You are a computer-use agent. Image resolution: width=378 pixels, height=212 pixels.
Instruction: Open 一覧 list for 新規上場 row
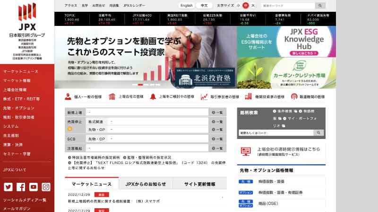point(217,113)
